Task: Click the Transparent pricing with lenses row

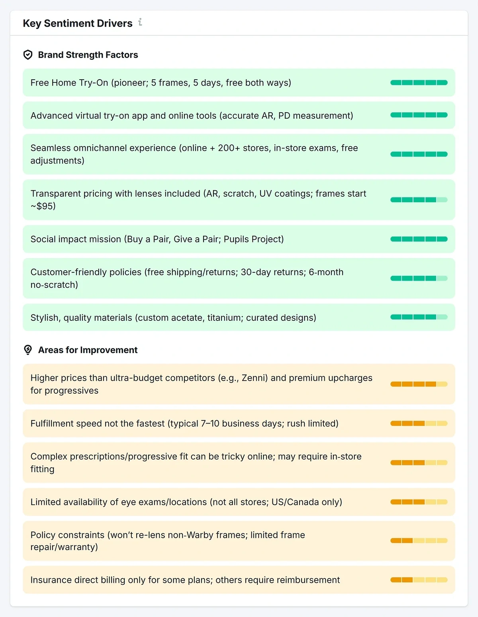Action: (x=198, y=200)
